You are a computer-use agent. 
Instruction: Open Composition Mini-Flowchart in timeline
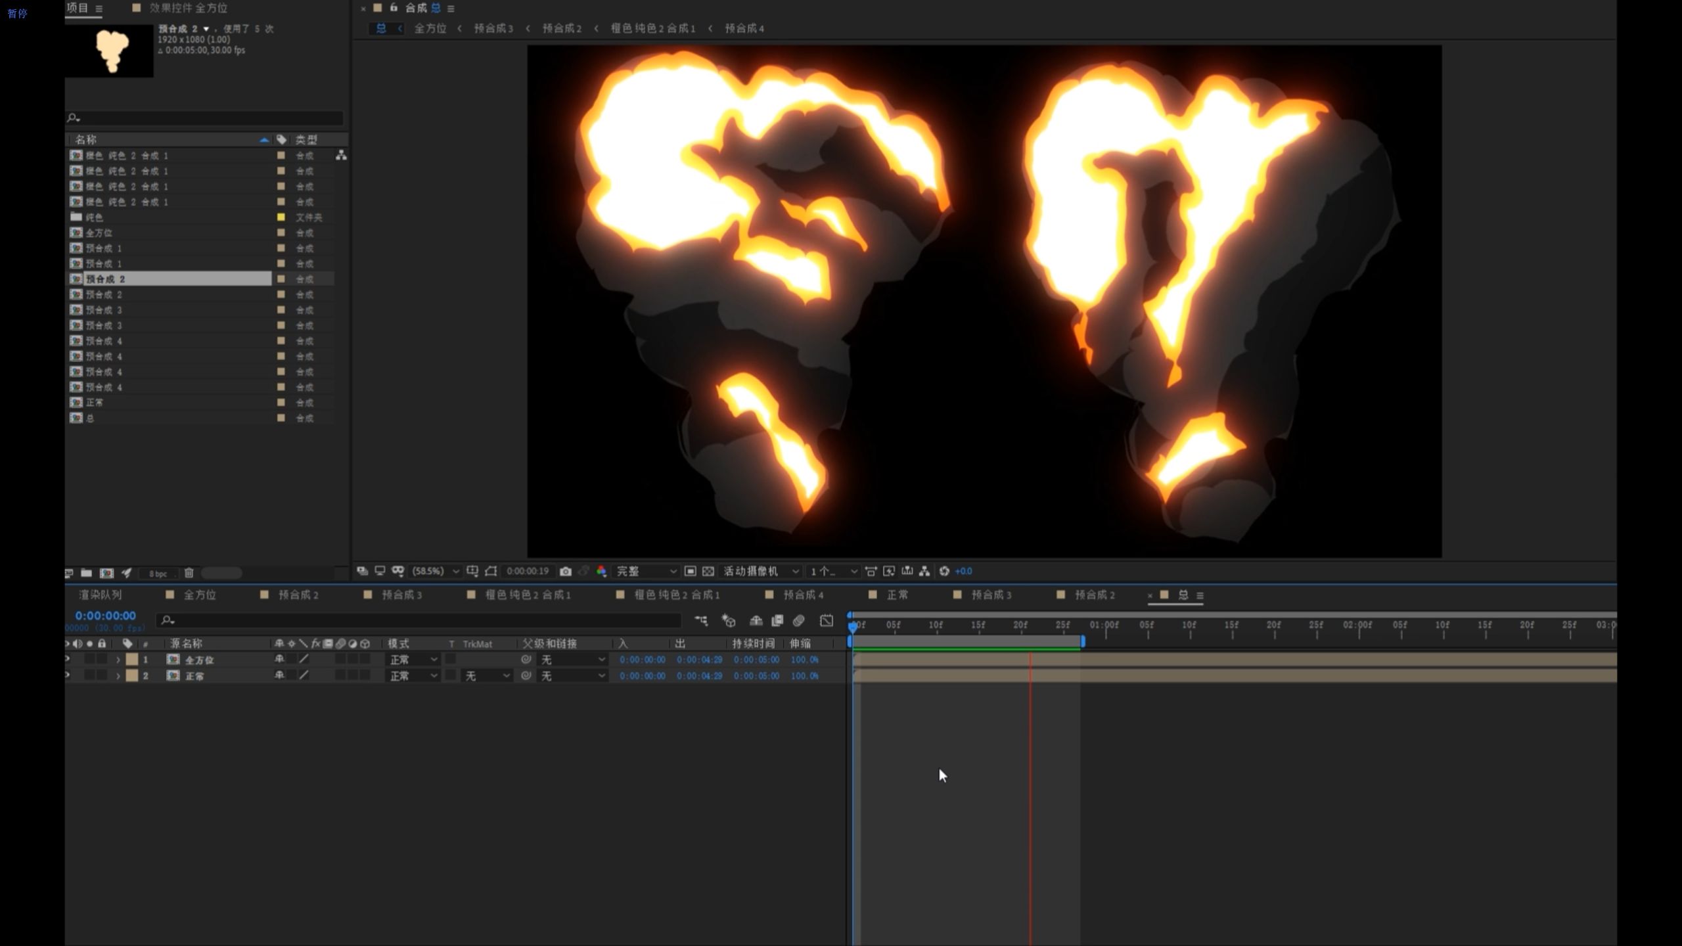701,620
